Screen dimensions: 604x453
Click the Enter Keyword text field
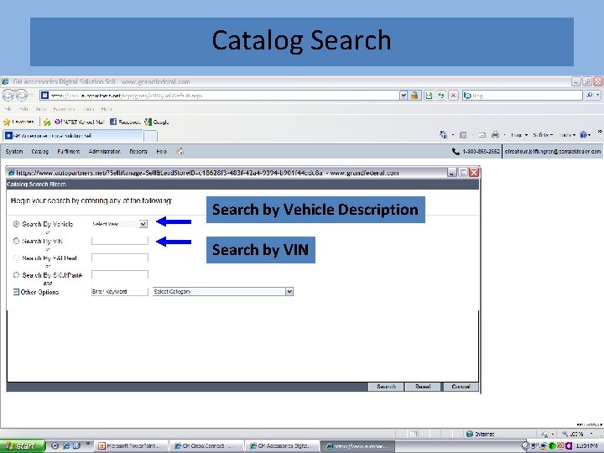pyautogui.click(x=120, y=292)
